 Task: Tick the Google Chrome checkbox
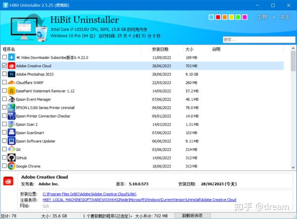[4, 165]
